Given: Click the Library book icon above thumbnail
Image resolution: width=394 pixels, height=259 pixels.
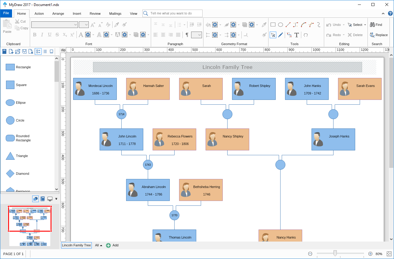Looking at the screenshot, I should [x=43, y=199].
